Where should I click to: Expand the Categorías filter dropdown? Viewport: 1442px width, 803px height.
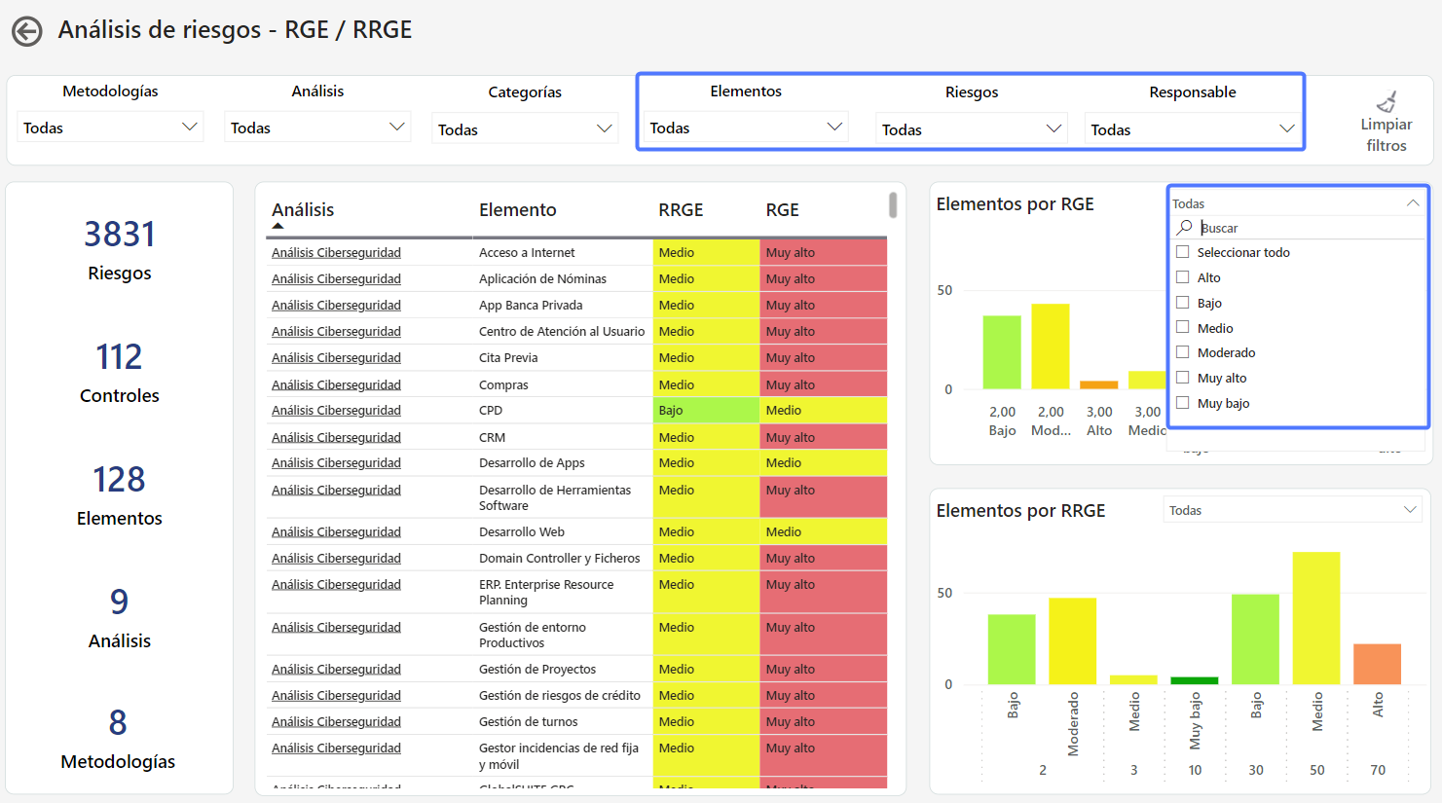click(x=525, y=129)
